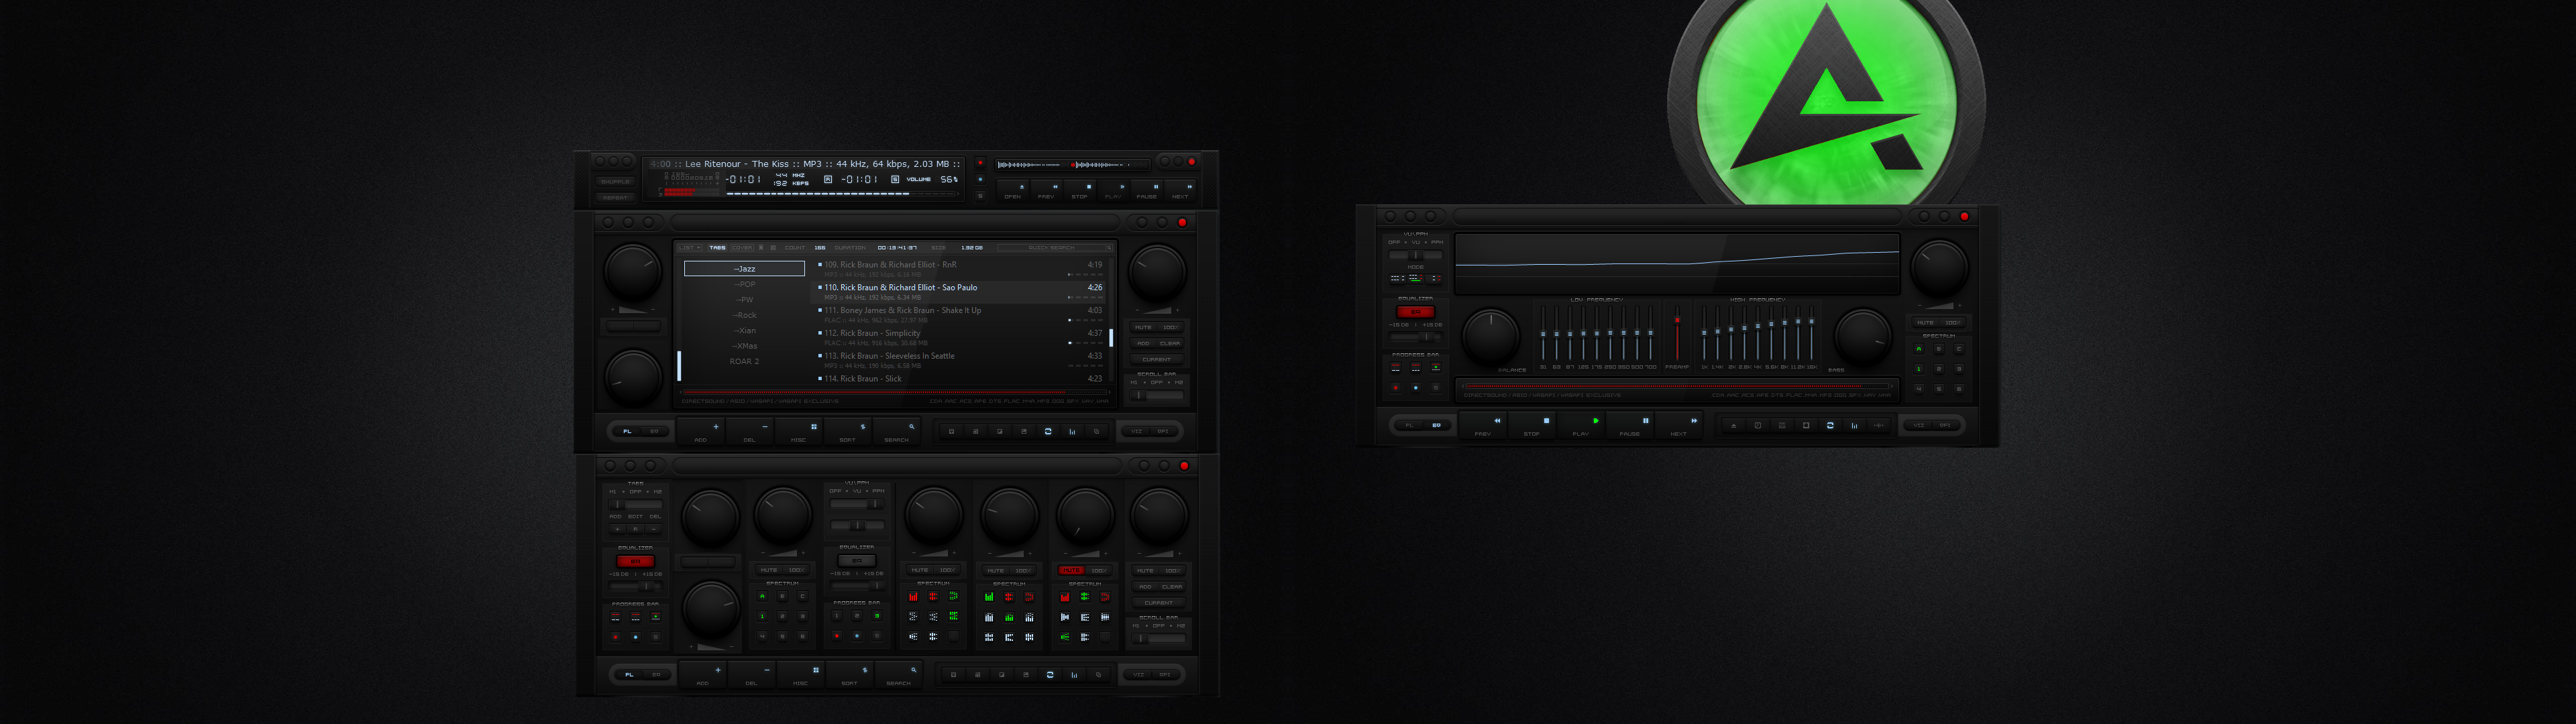The image size is (2576, 724).
Task: Click waveform icon in equalizer window
Action: (1879, 426)
